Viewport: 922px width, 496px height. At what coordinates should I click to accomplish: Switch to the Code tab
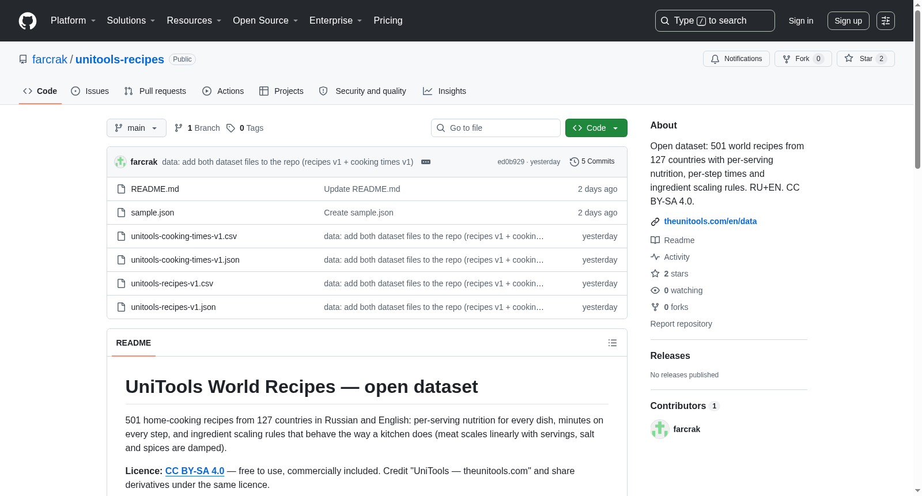[x=40, y=91]
